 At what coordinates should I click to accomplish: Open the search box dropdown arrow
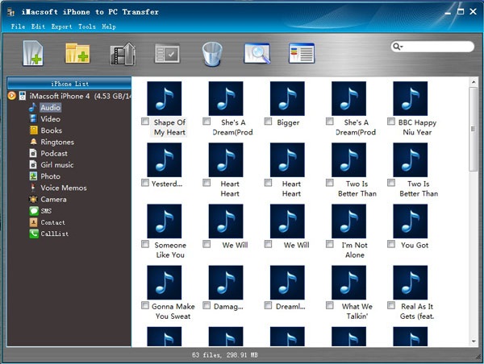tap(398, 47)
